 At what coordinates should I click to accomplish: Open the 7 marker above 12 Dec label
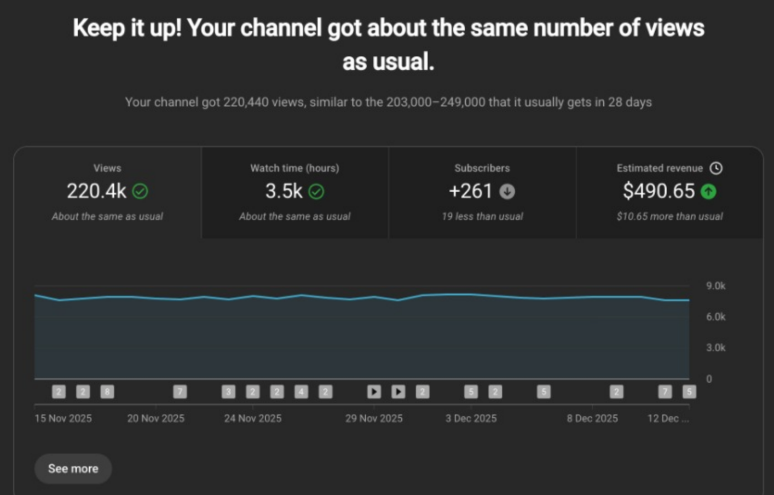[665, 392]
